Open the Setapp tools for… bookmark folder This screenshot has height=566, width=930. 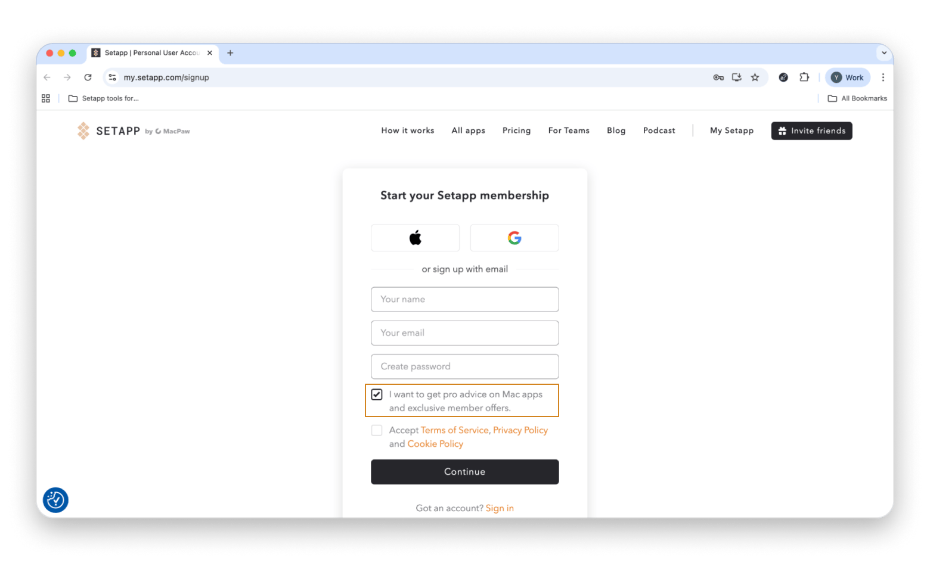coord(104,98)
